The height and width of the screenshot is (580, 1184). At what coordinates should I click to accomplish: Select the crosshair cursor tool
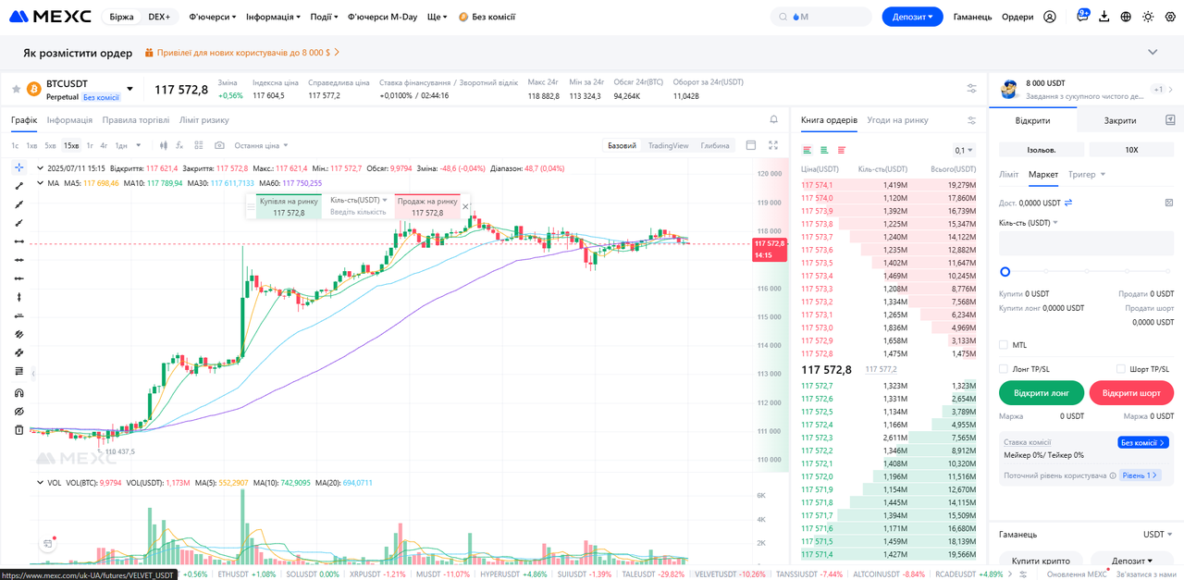coord(18,167)
